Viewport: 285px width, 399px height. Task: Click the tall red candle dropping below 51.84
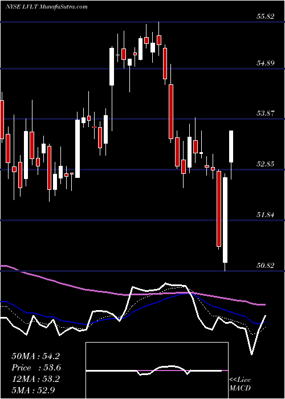218,209
